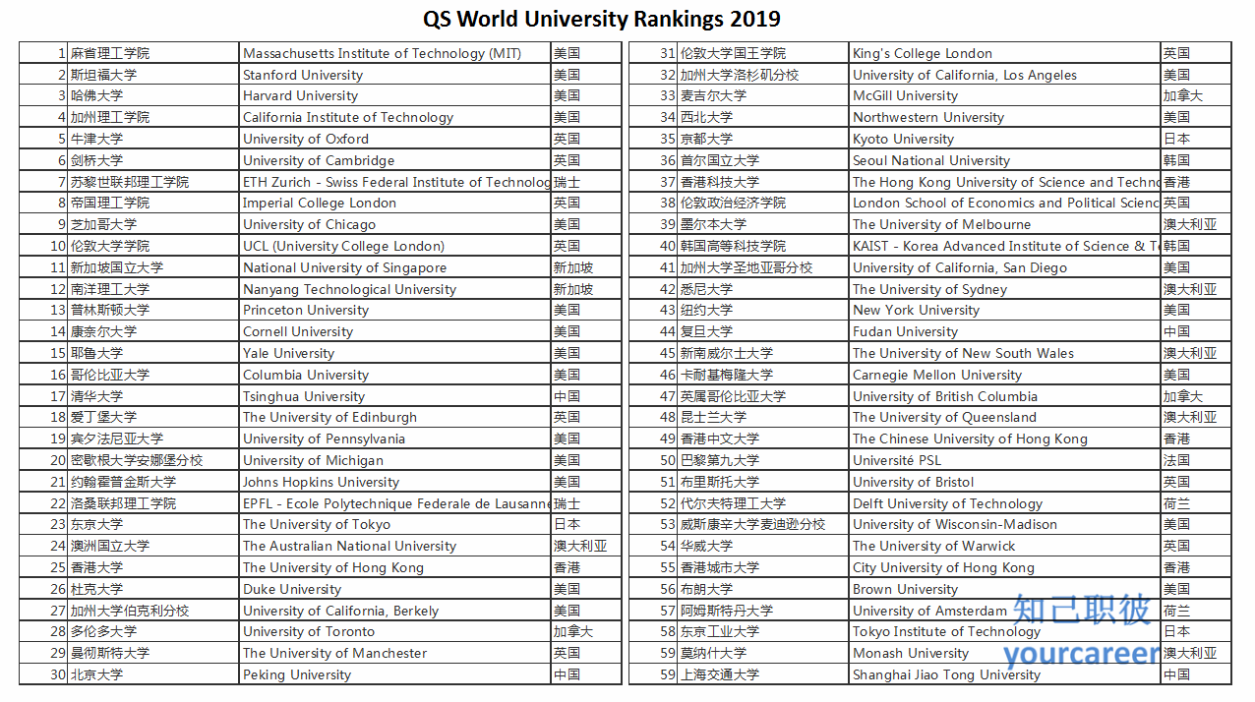Select the "Massachusetts Institute of Technology (MIT)" cell

pos(395,53)
